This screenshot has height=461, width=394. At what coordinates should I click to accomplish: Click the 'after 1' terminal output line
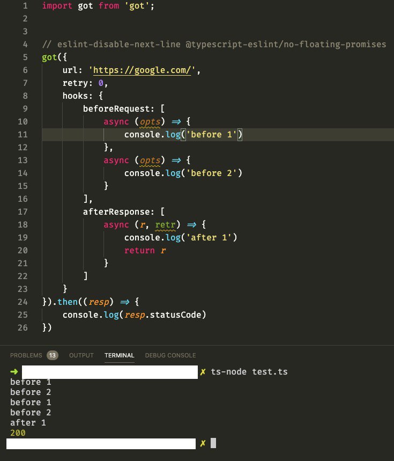[x=28, y=423]
